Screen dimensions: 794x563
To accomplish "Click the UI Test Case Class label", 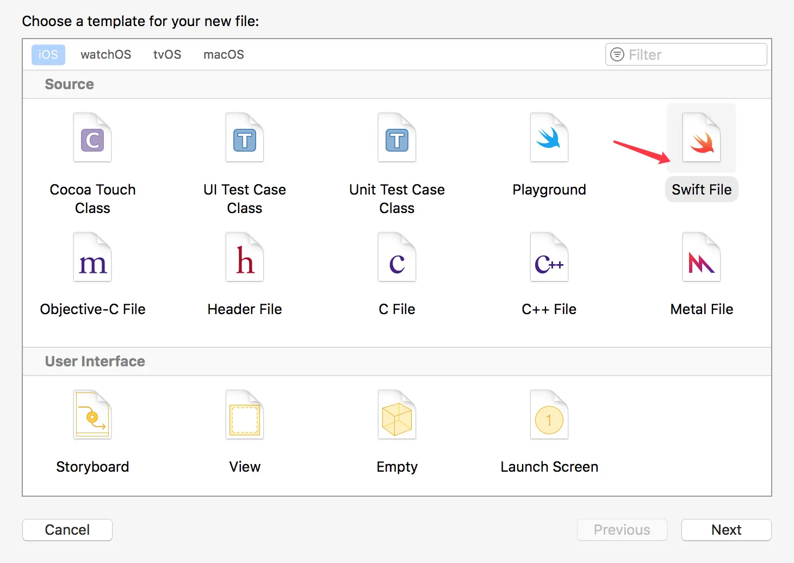I will (245, 199).
